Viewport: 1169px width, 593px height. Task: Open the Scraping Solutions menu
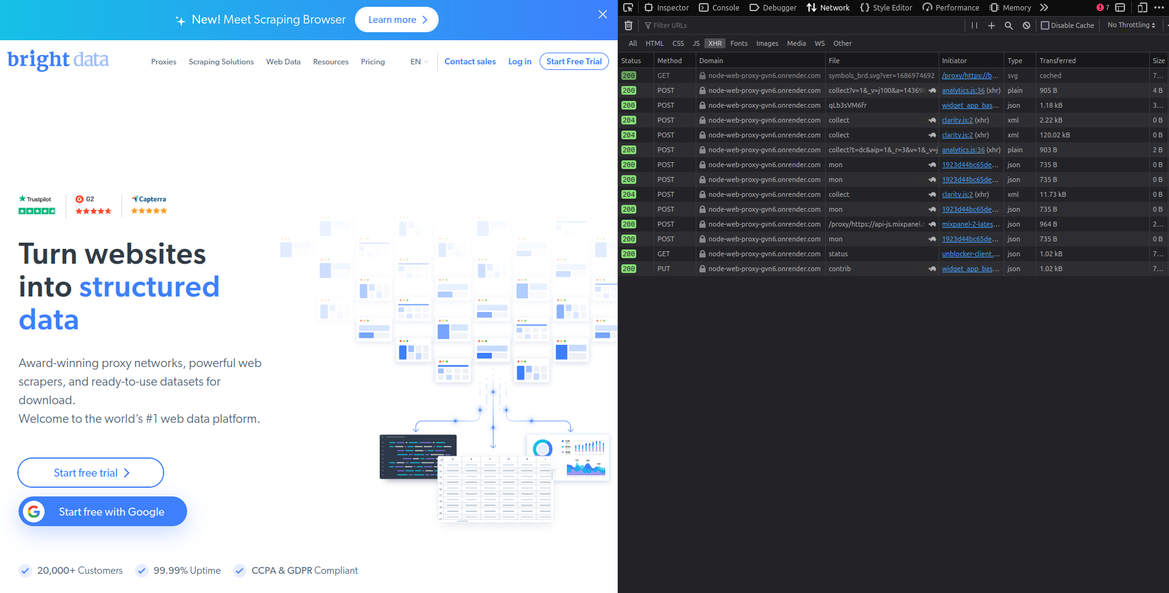221,62
